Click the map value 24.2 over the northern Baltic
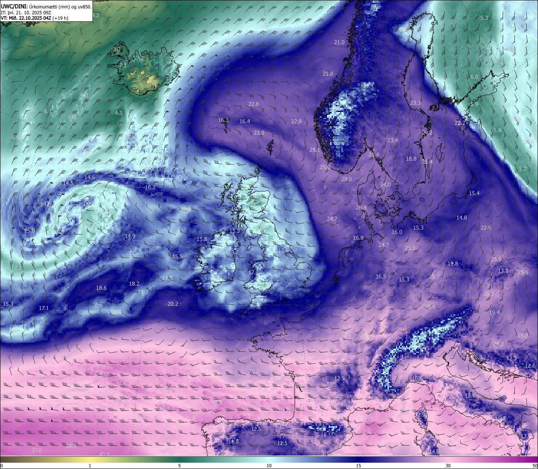538x469 pixels. (x=427, y=132)
